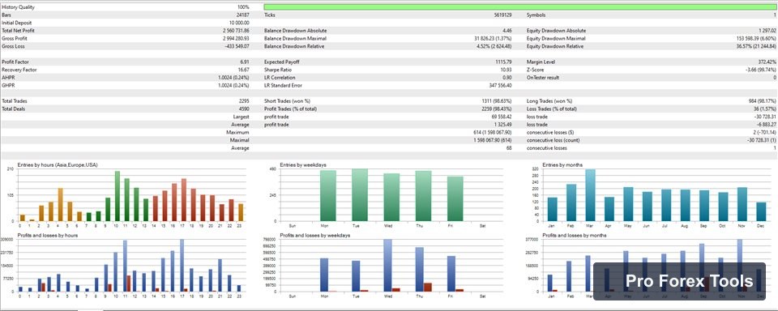Click hour 4 bar in Entries by hours
The height and width of the screenshot is (311, 778).
point(61,205)
